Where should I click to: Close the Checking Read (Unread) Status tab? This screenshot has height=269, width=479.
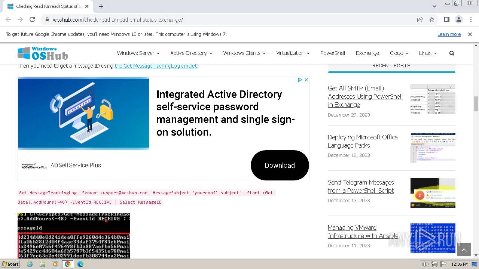(x=87, y=6)
